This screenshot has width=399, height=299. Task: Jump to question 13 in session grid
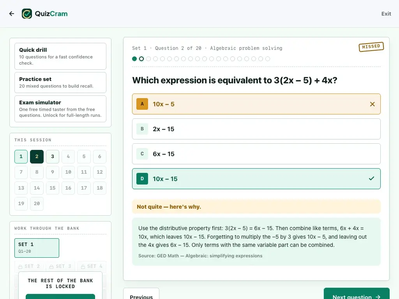click(21, 188)
